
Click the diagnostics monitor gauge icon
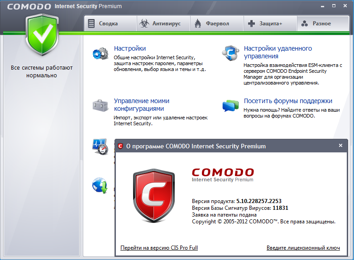(x=100, y=147)
